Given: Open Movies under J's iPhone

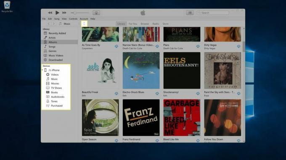Looking at the screenshot, I should (55, 83).
